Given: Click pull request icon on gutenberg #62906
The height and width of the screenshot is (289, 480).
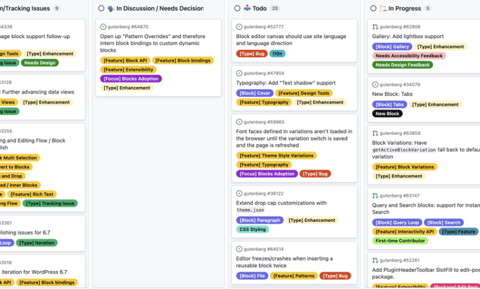Looking at the screenshot, I should [x=375, y=27].
